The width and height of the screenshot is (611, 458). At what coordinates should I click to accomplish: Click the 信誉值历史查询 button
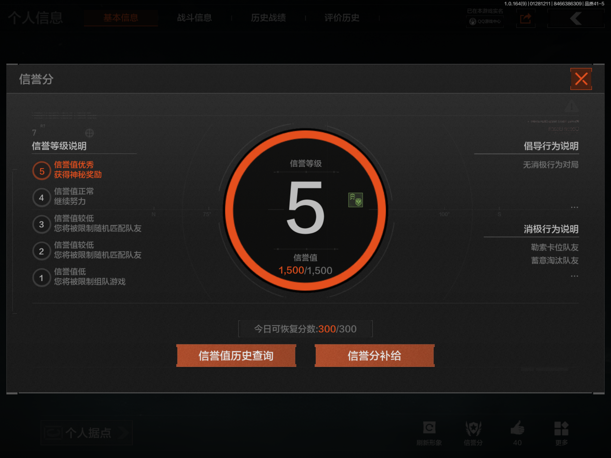[236, 355]
